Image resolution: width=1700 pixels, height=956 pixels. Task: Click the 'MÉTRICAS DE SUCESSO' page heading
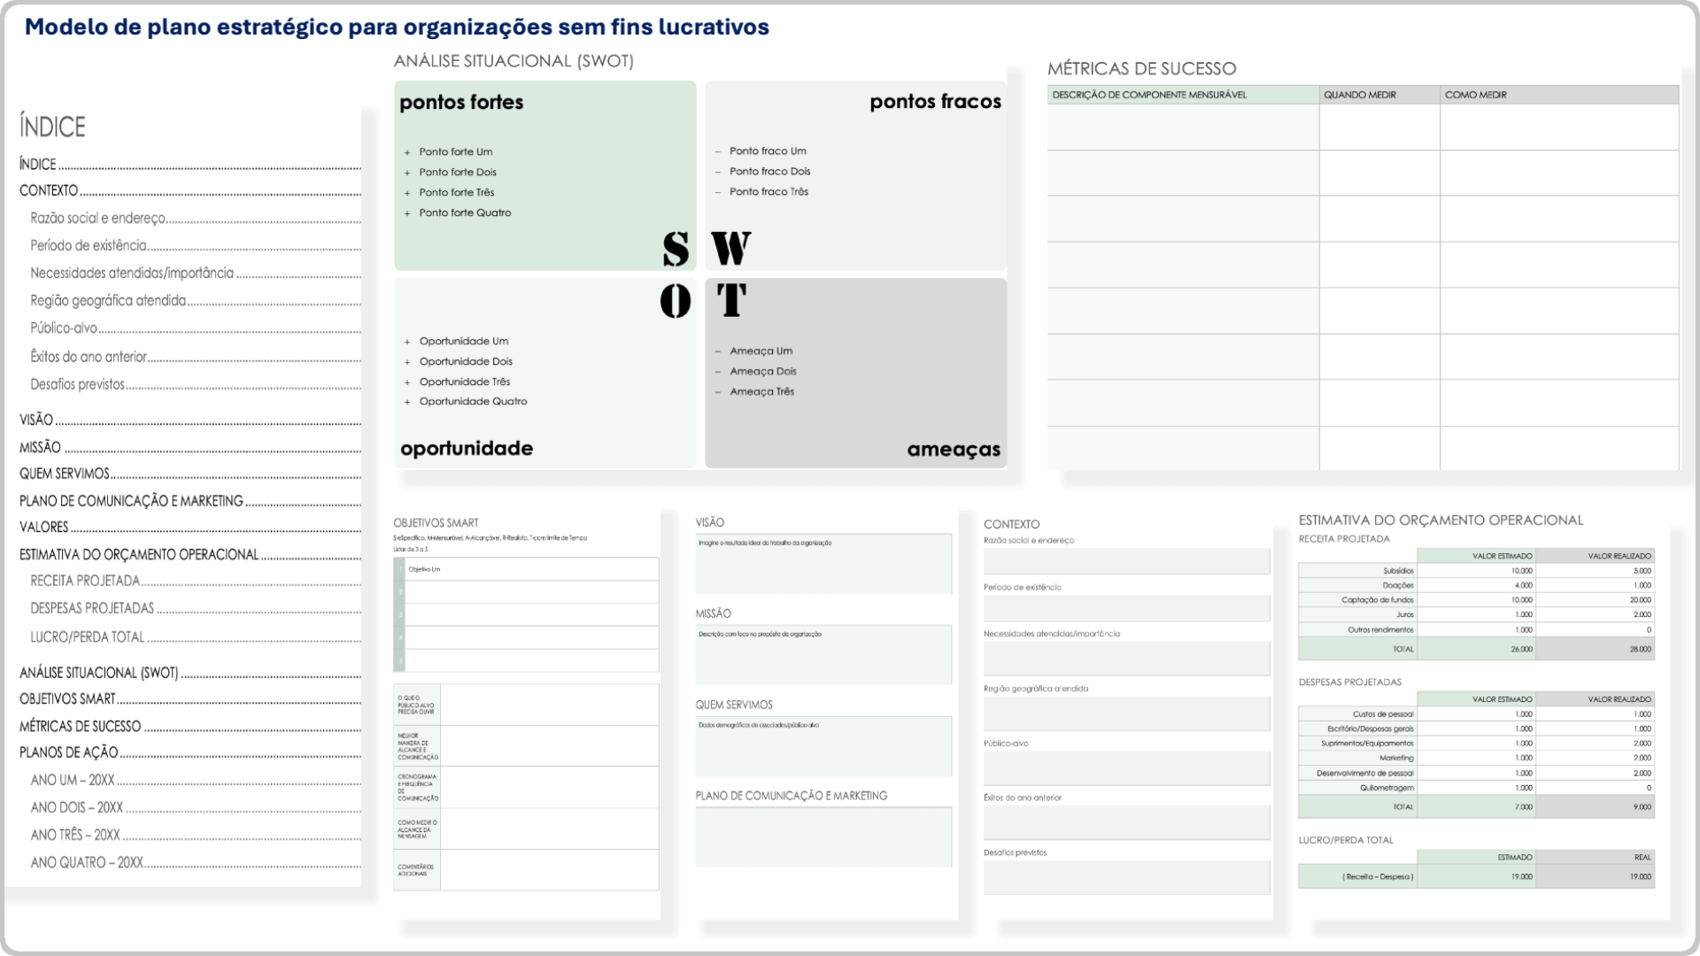(x=1141, y=68)
